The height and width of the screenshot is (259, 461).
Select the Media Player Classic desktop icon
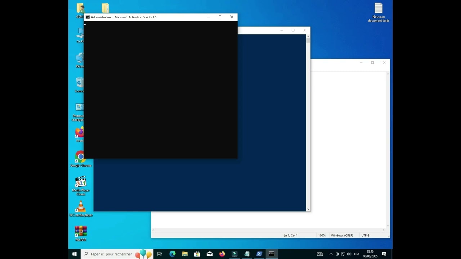click(x=81, y=186)
